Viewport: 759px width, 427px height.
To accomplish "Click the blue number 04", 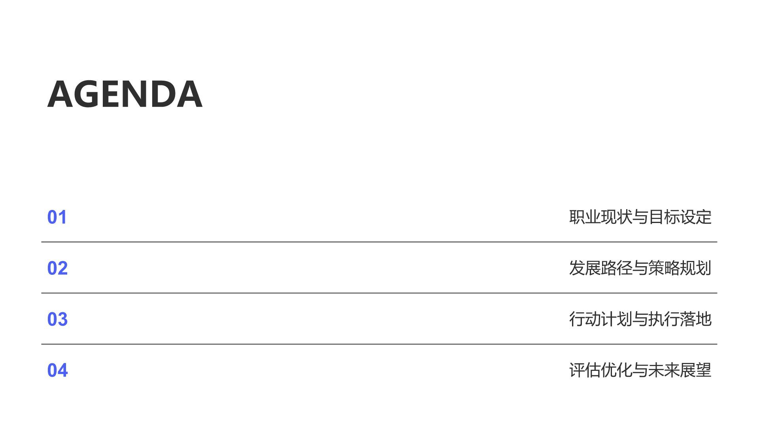I will [x=57, y=370].
